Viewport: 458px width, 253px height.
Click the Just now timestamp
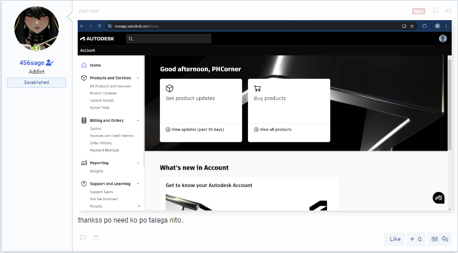point(88,11)
